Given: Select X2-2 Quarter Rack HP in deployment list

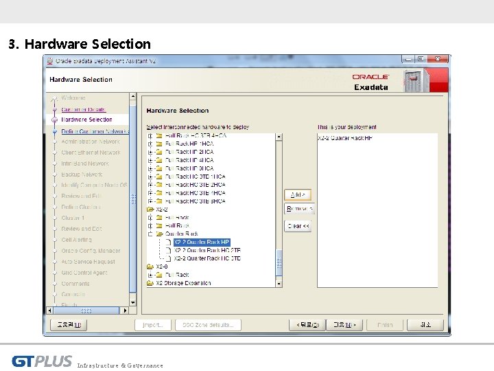Looking at the screenshot, I should [345, 138].
